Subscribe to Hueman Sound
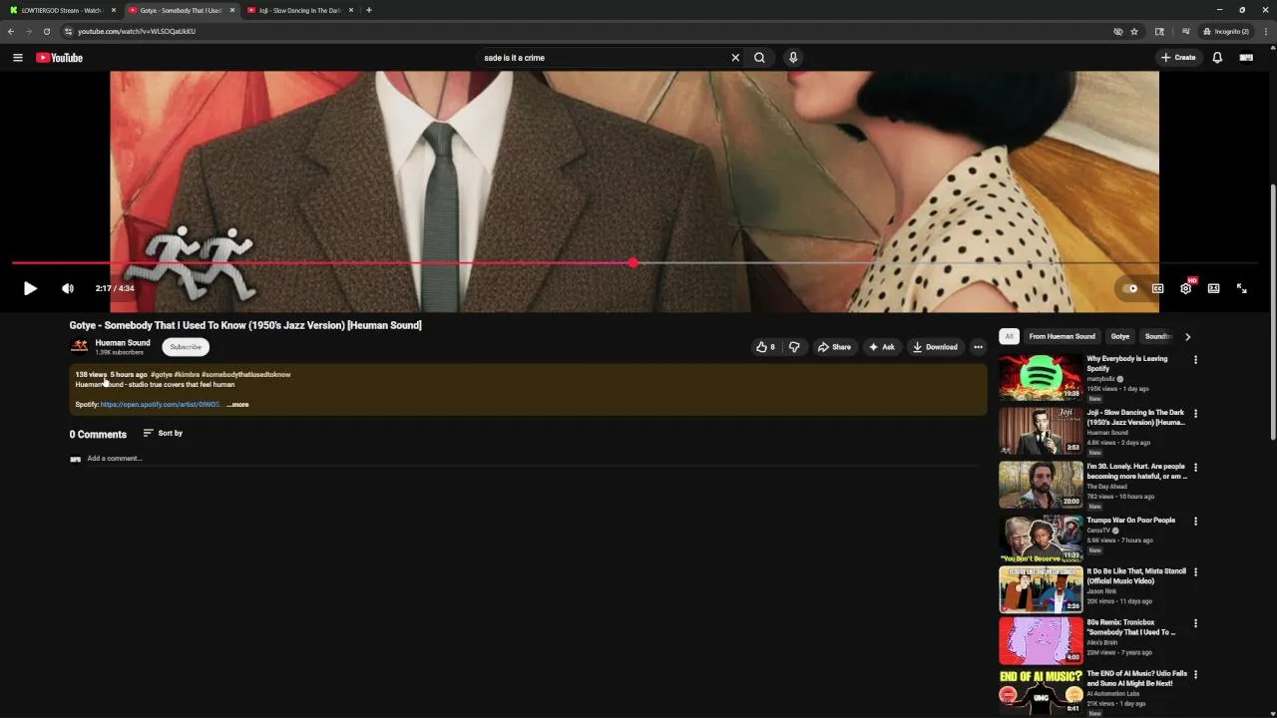 click(x=186, y=347)
